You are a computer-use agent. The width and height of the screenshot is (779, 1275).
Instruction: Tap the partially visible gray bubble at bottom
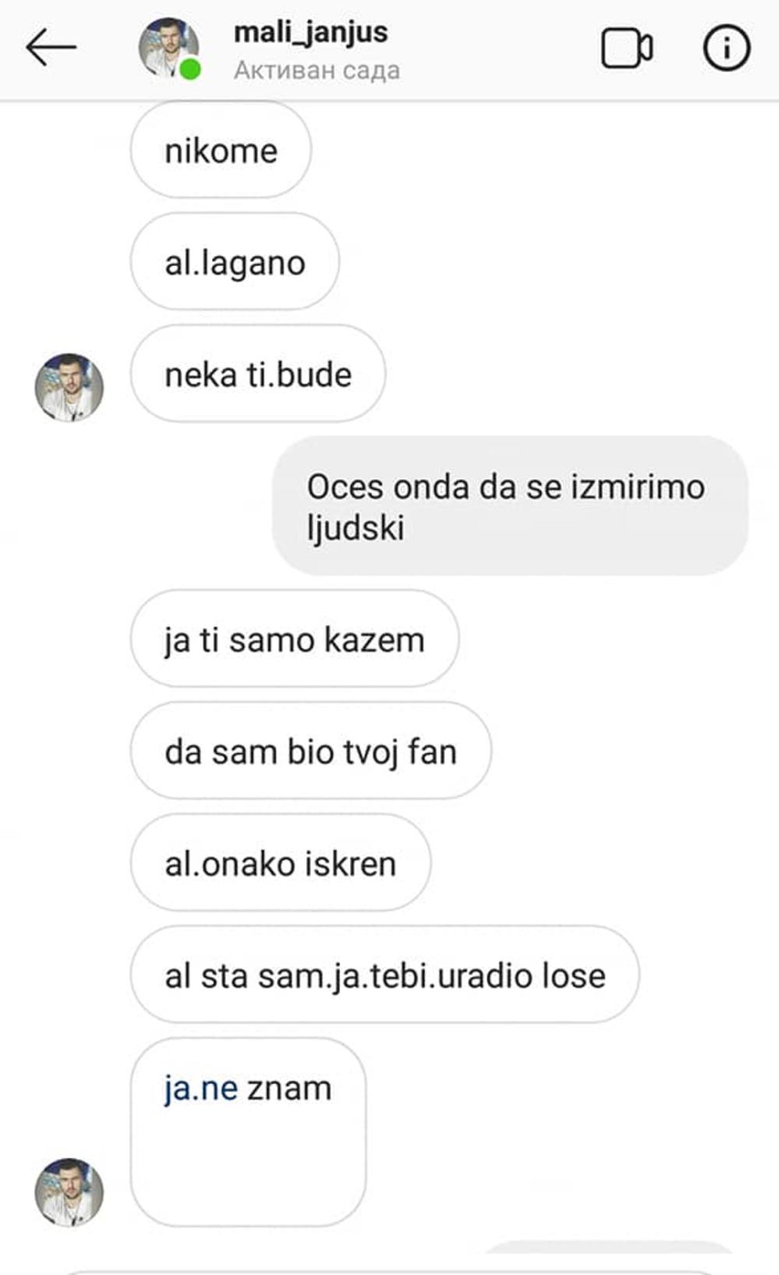[608, 1247]
